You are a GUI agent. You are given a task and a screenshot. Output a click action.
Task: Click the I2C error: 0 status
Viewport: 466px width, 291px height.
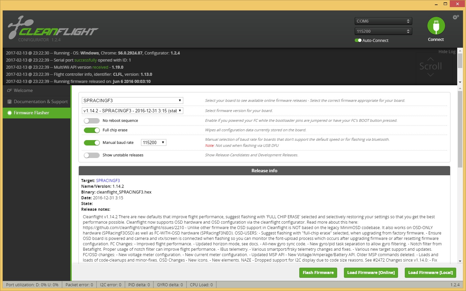point(111,285)
